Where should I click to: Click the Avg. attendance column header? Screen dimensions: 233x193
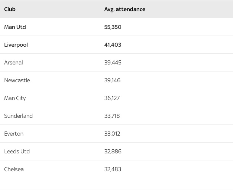point(124,9)
